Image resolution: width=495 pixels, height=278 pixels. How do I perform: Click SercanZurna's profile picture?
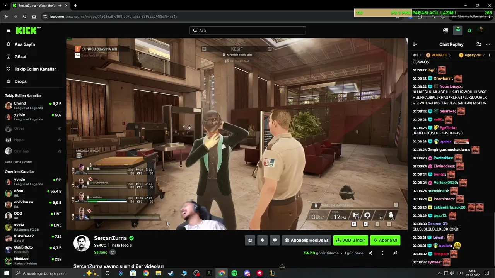[82, 243]
